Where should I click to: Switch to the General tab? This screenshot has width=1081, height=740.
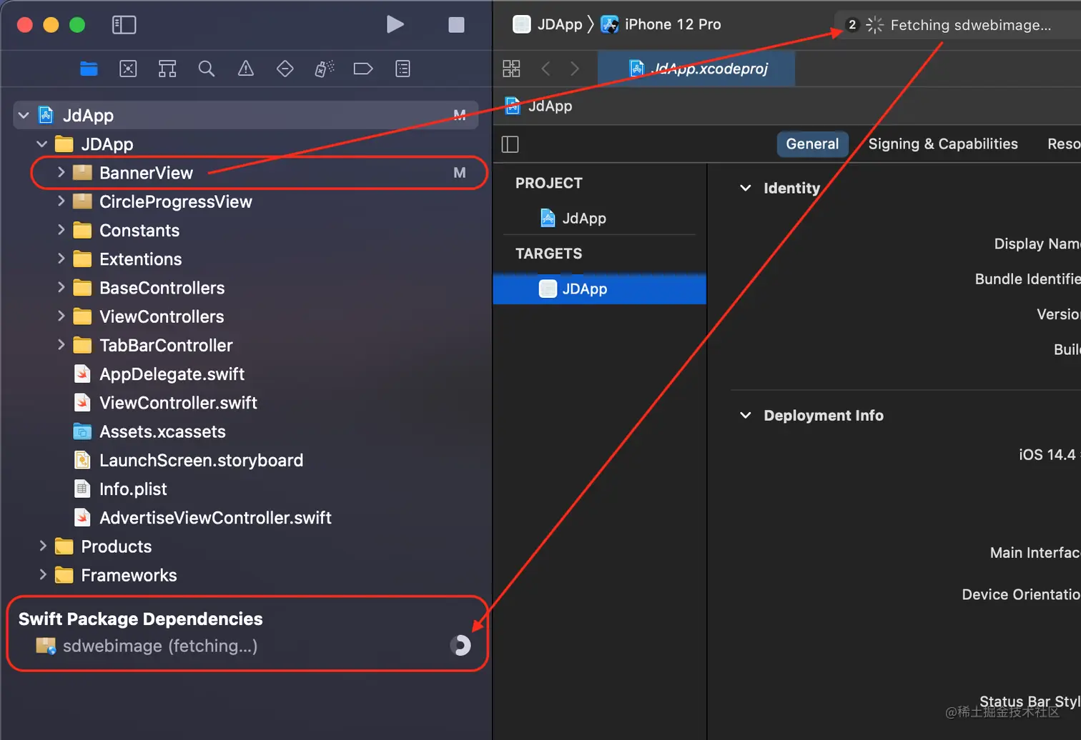812,144
